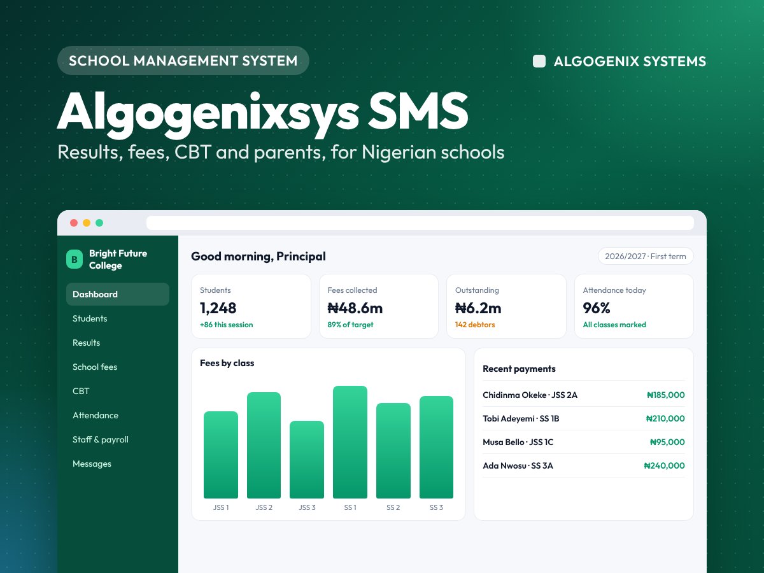
Task: Click the yellow window minimize dot
Action: [87, 223]
